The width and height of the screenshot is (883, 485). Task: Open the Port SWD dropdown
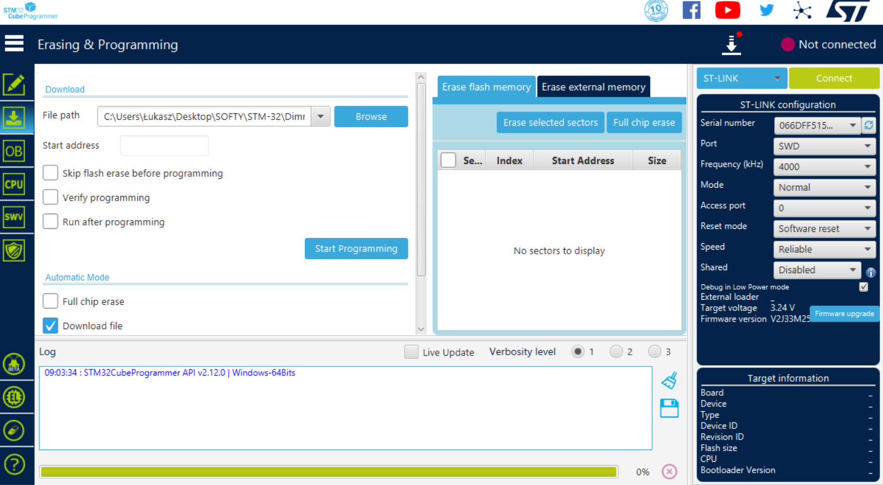click(x=824, y=146)
